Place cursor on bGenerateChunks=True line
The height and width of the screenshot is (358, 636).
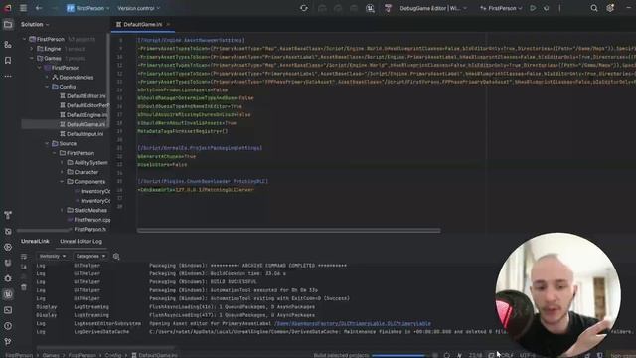click(167, 156)
